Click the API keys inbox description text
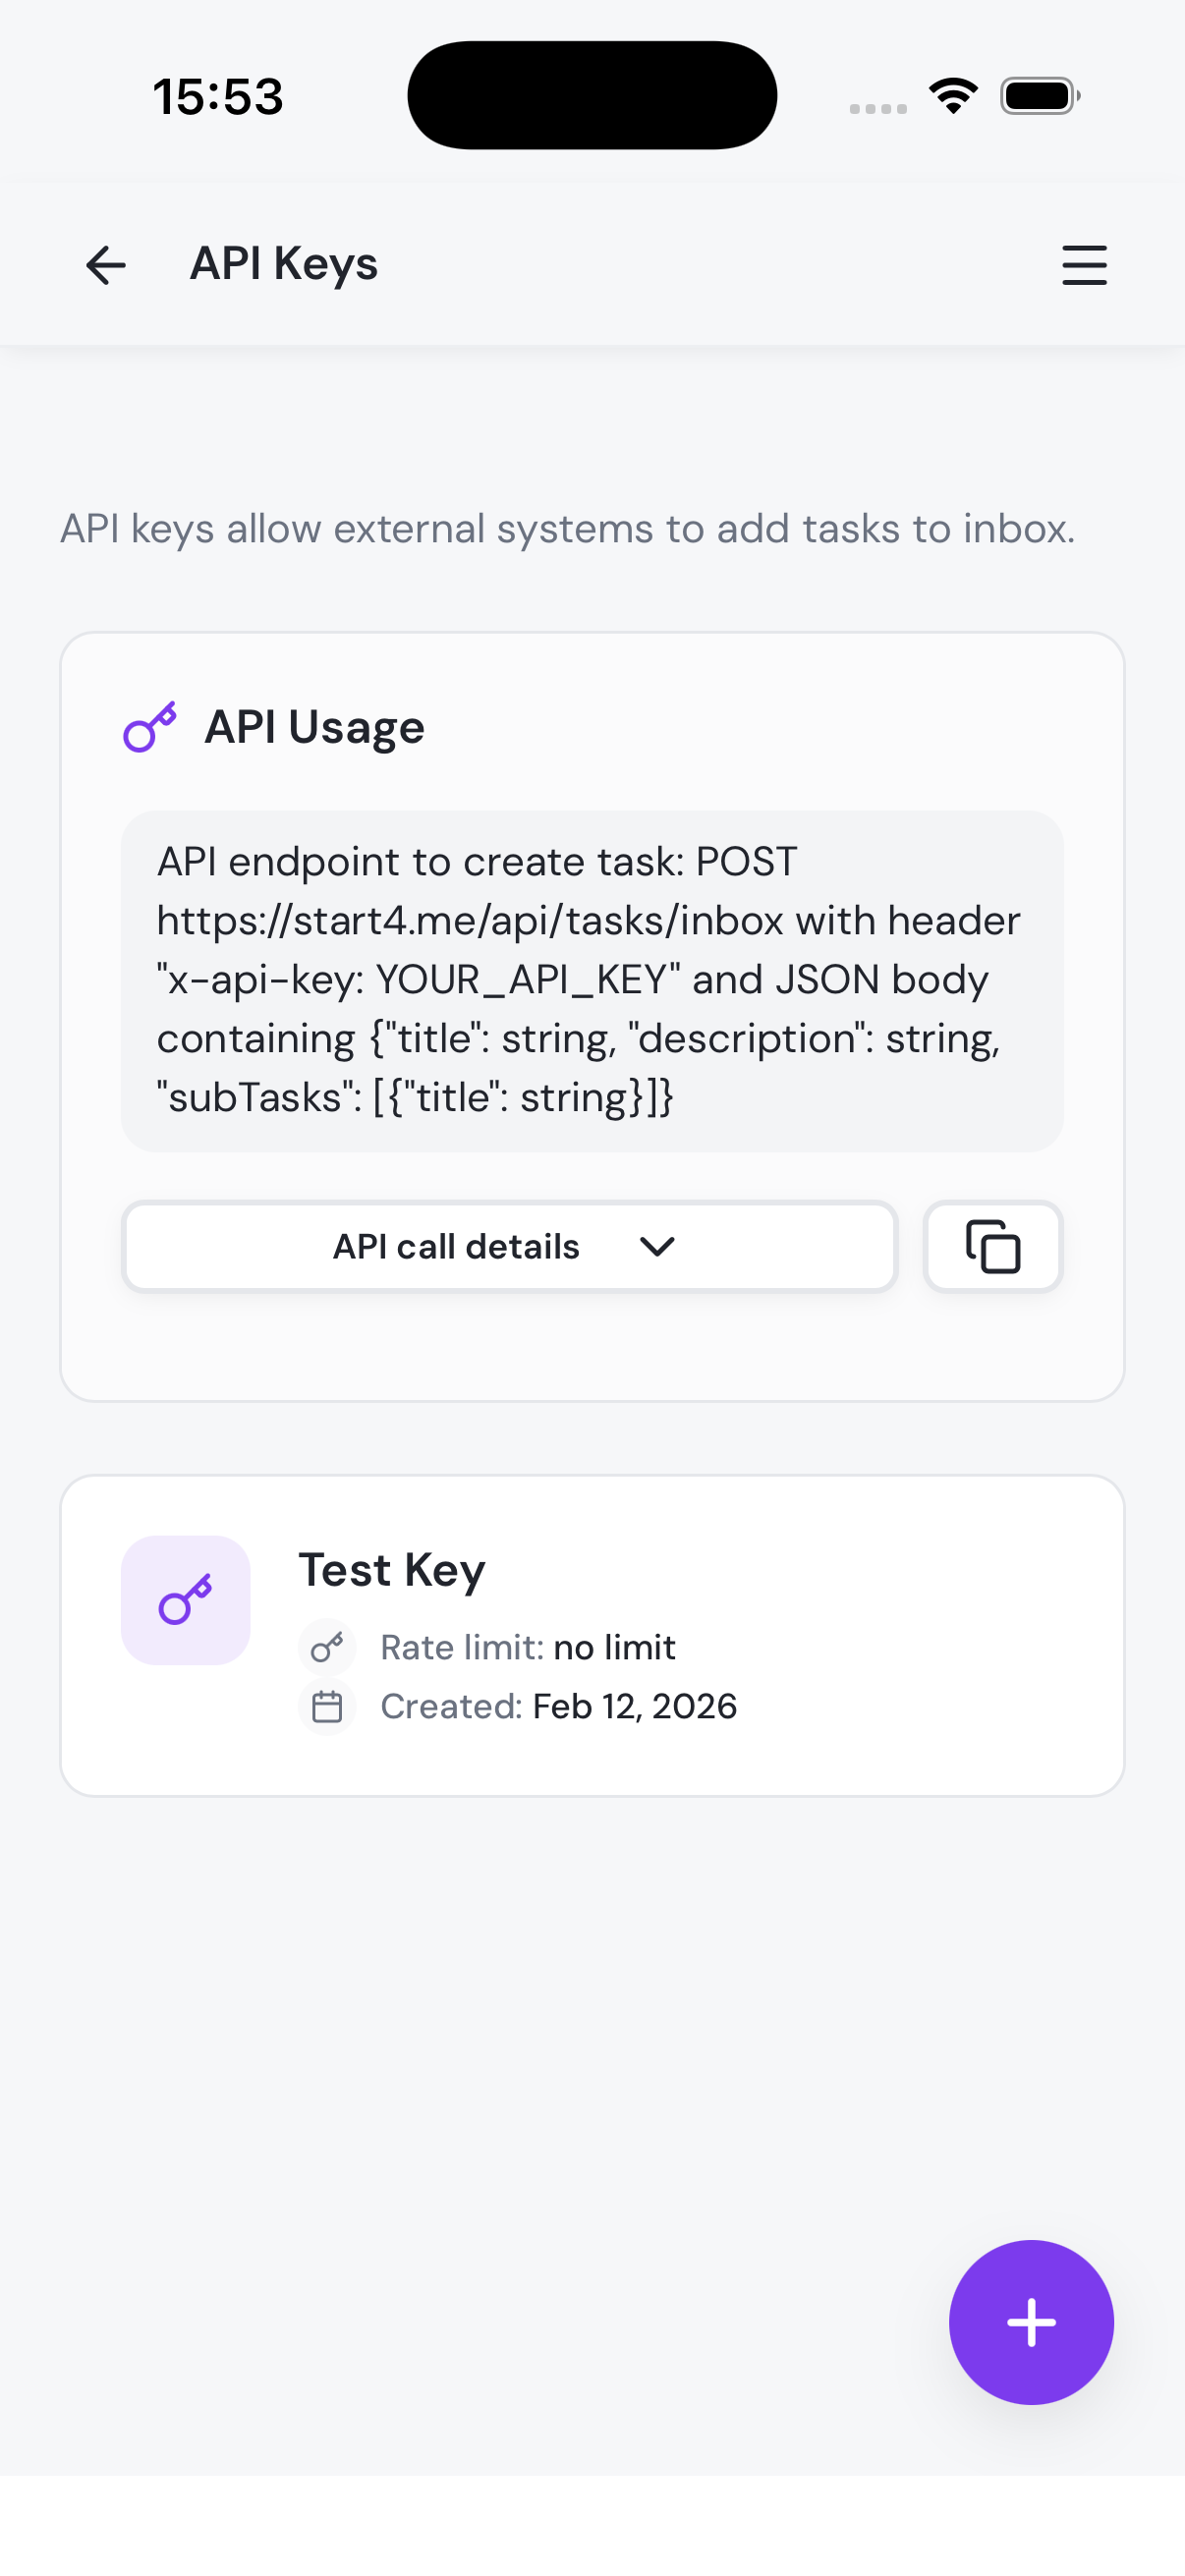 (x=567, y=528)
